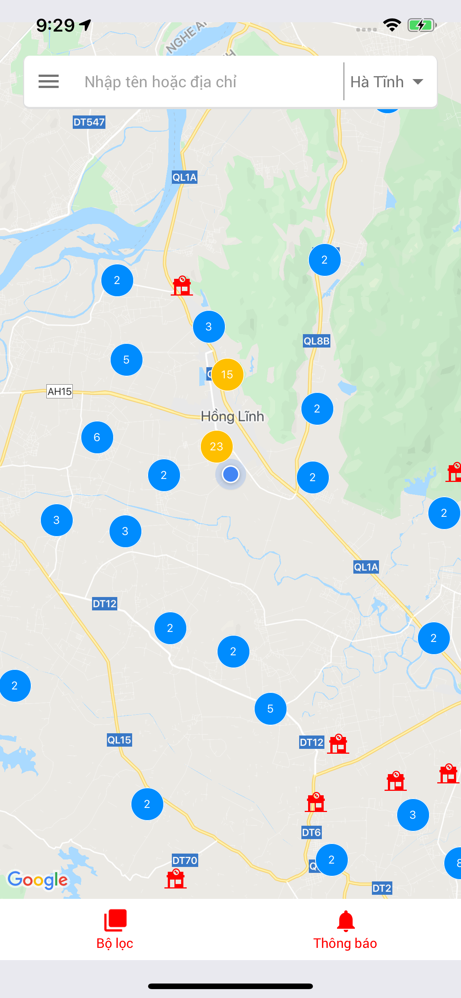Tap the yellow cluster marker 23

tap(216, 446)
